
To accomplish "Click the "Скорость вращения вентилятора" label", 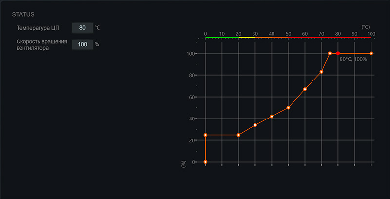I will pyautogui.click(x=41, y=44).
